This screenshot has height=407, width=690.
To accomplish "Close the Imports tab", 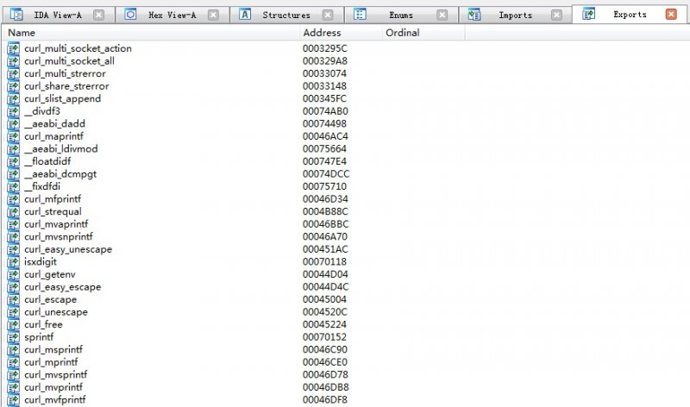I will (x=556, y=15).
